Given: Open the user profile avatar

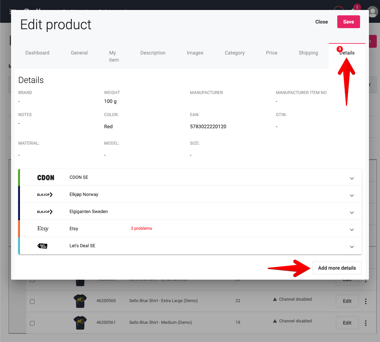Looking at the screenshot, I should (x=373, y=12).
